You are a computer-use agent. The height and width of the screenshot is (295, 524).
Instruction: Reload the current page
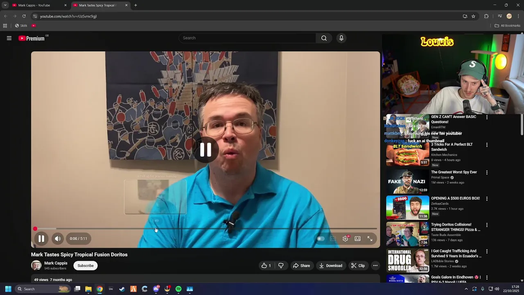tap(24, 16)
